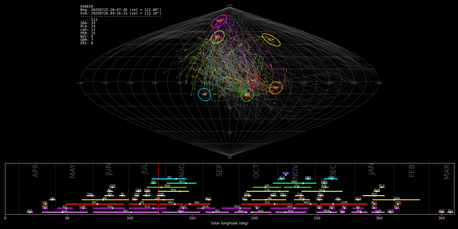Select the SDA green radiant circle on map
This screenshot has height=229, width=458.
tap(247, 95)
